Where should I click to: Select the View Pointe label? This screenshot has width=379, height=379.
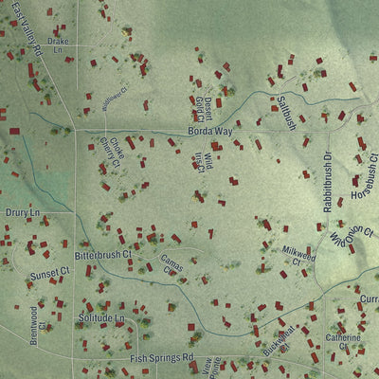(211, 368)
